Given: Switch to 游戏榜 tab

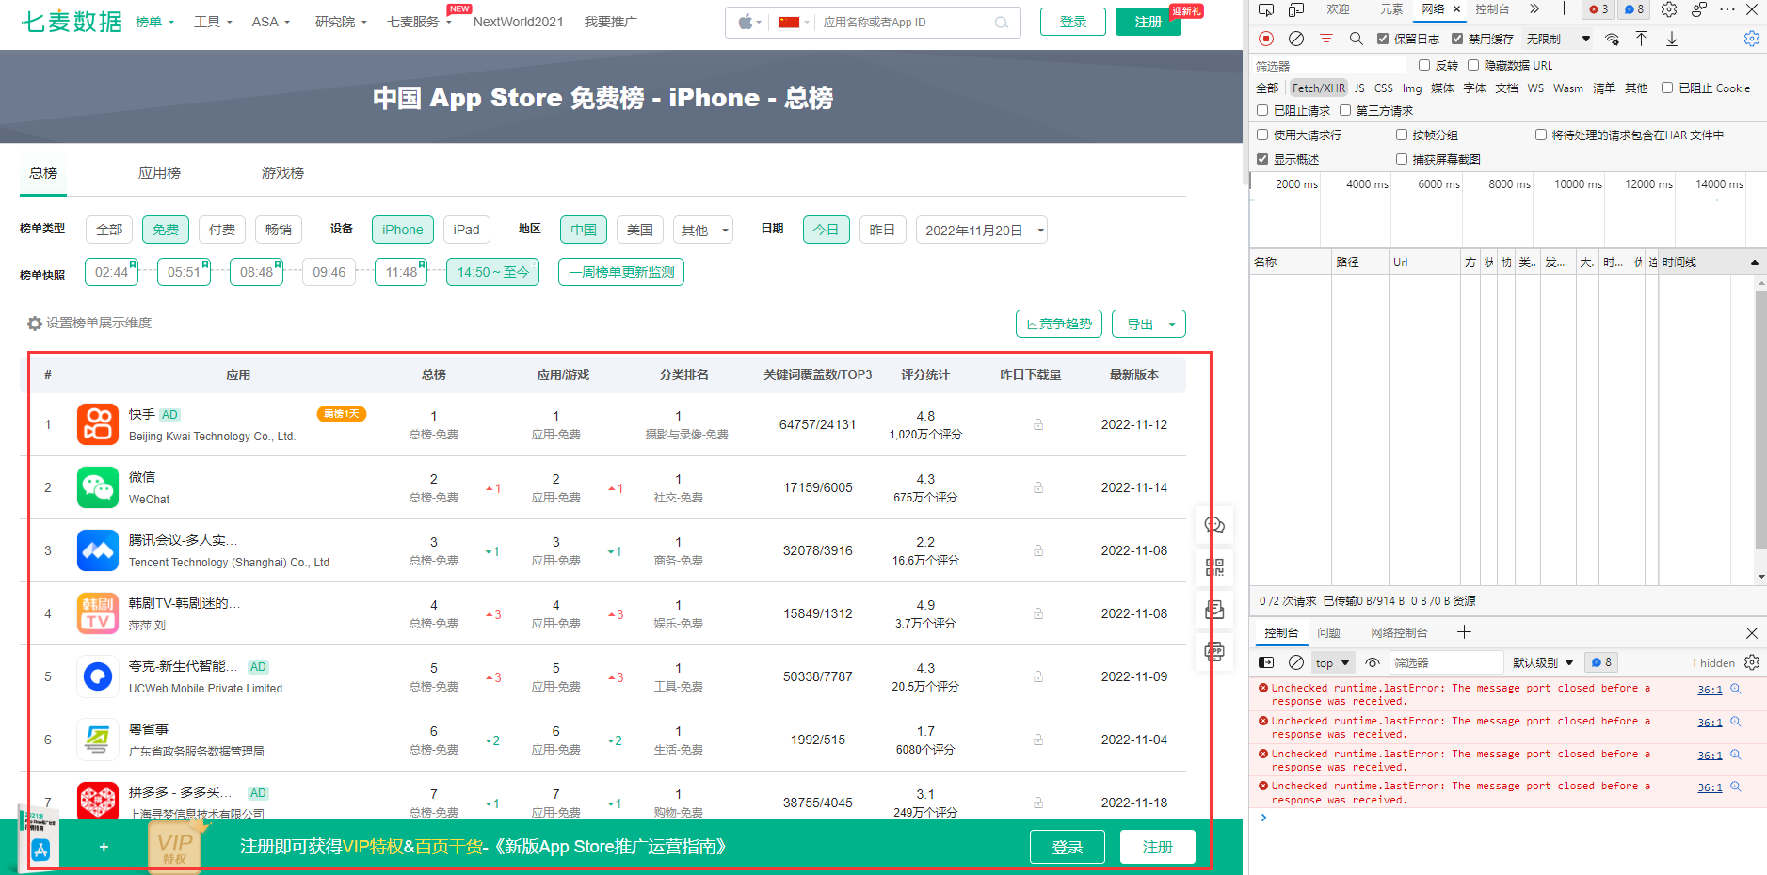Looking at the screenshot, I should 282,173.
